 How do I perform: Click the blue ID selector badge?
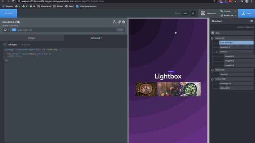14,30
